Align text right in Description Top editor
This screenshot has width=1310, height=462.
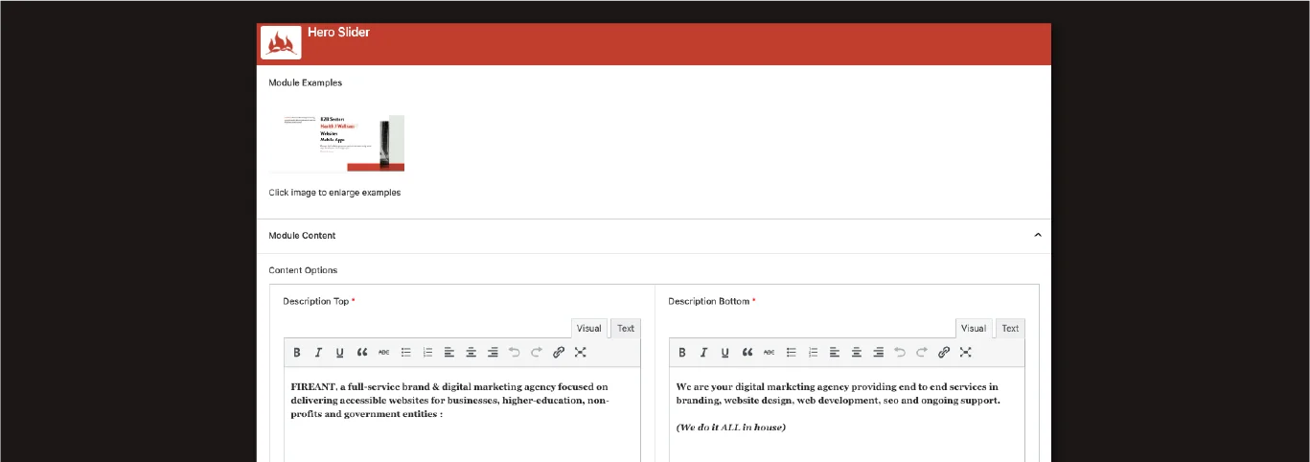pos(493,353)
